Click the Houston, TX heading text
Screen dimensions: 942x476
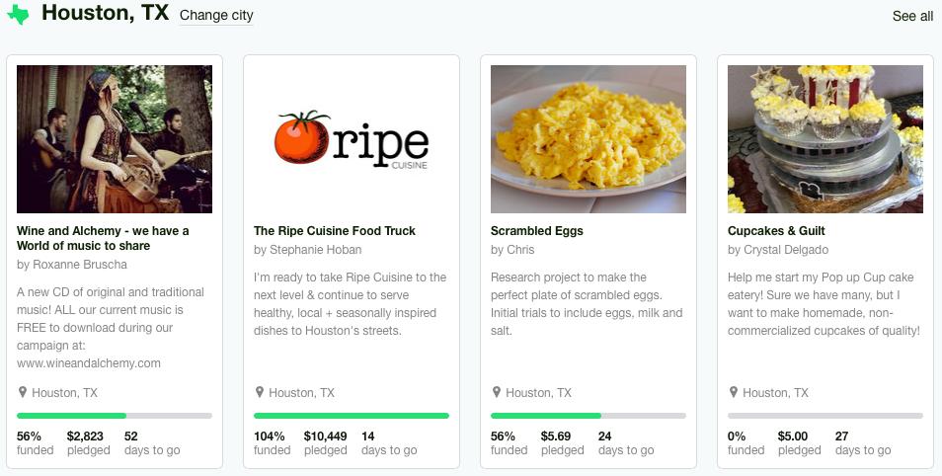coord(106,14)
